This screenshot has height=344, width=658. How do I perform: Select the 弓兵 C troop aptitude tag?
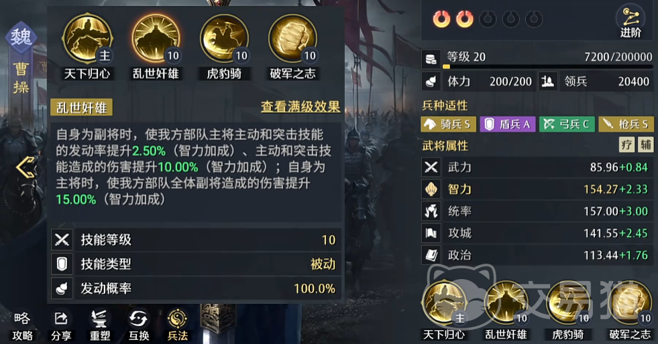[567, 124]
